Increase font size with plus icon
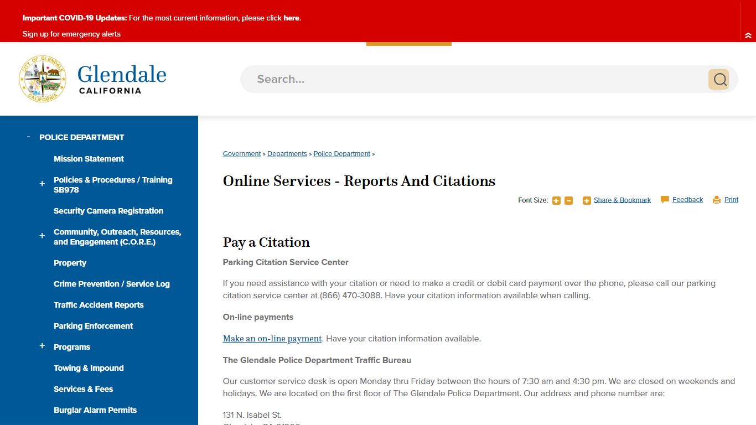The image size is (756, 425). pyautogui.click(x=556, y=200)
